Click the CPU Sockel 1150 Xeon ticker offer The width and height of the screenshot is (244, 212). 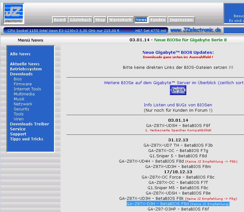click(63, 31)
